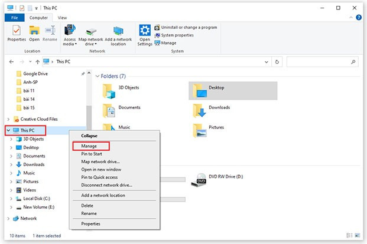The width and height of the screenshot is (367, 244).
Task: Select the Desktop folder in content pane
Action: click(233, 91)
